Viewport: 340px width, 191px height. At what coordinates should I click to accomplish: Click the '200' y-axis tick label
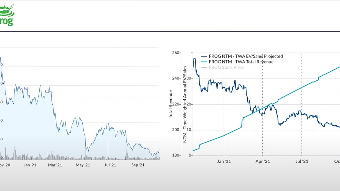(x=176, y=130)
